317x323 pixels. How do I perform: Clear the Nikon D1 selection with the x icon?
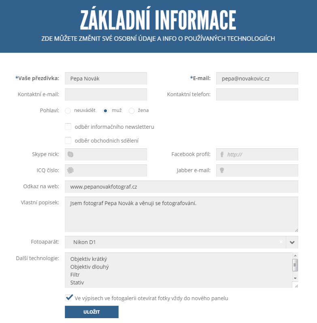[x=281, y=242]
